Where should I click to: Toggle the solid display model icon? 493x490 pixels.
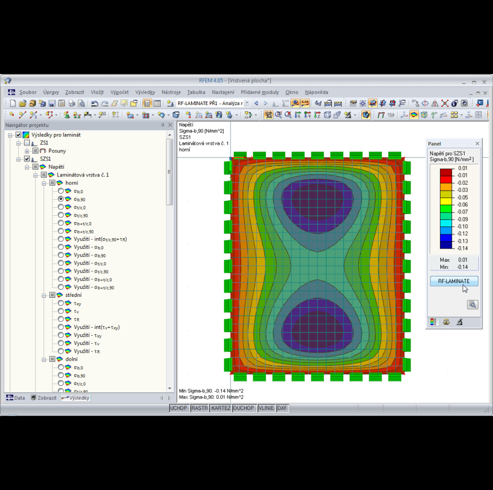[365, 115]
